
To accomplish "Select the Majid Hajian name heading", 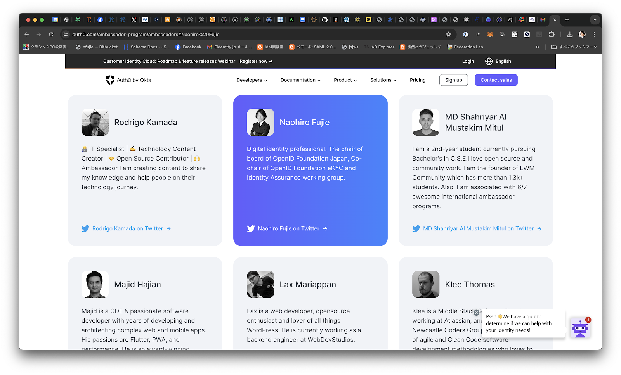I will click(137, 285).
